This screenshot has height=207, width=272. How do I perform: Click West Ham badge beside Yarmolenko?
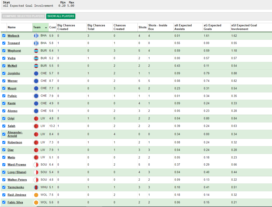[36, 187]
